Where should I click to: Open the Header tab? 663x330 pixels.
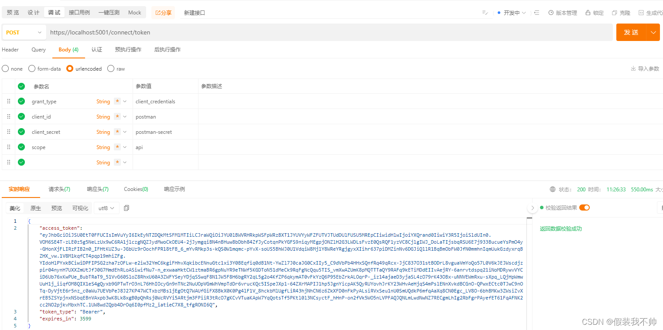[x=10, y=50]
